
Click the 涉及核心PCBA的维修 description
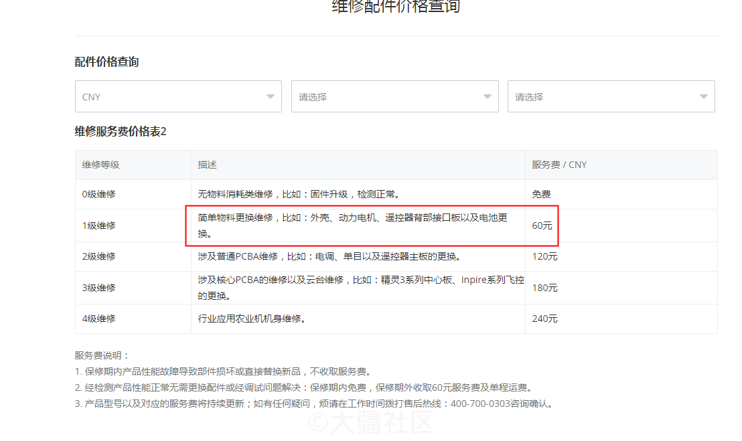coord(361,288)
